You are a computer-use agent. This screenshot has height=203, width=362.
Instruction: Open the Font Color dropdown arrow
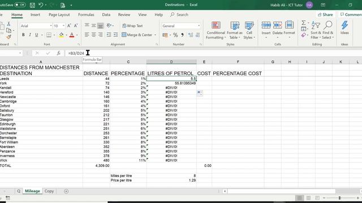[x=77, y=35]
